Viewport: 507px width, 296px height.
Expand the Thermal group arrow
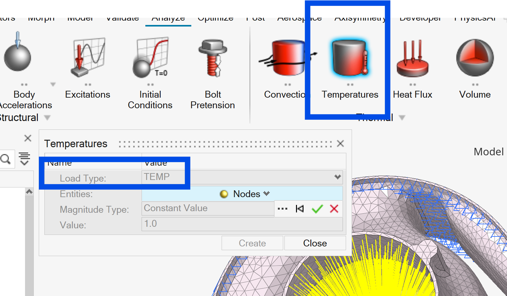[402, 118]
